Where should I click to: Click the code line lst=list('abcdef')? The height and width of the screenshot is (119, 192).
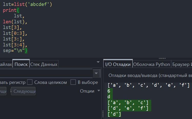27,4
